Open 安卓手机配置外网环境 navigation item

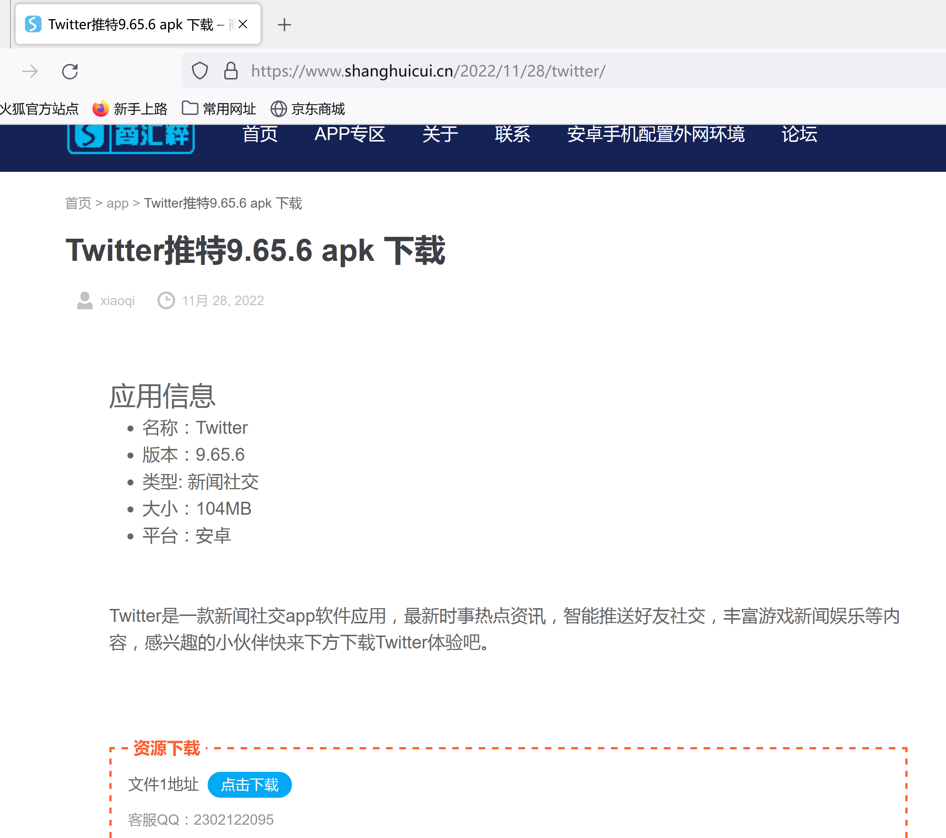656,134
